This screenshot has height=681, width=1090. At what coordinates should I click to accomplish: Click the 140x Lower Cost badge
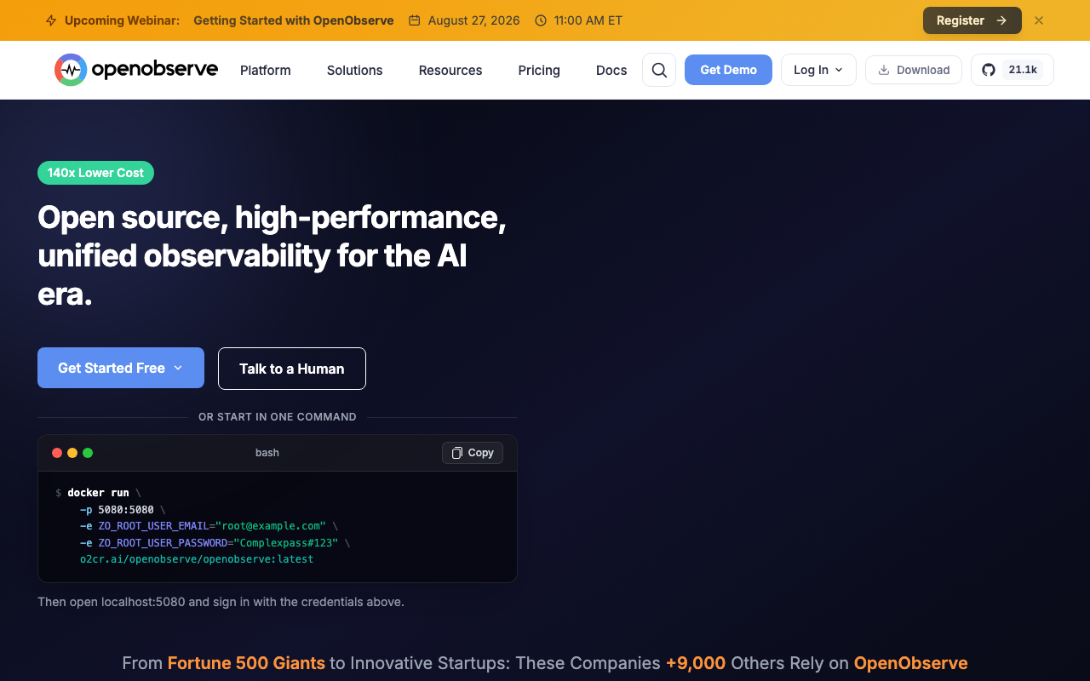tap(95, 173)
